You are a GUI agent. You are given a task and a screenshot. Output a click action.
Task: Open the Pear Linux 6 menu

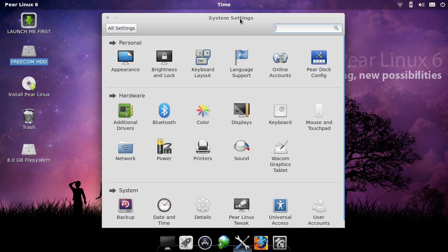[21, 5]
